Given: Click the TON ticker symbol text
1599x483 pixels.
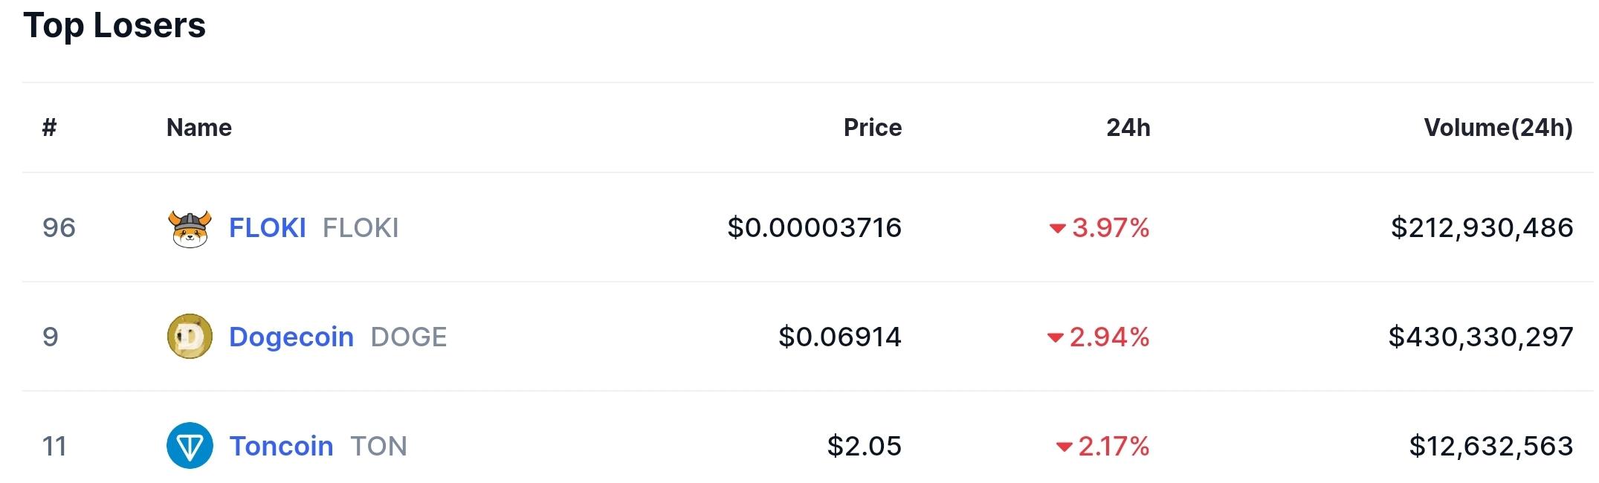Looking at the screenshot, I should (378, 447).
